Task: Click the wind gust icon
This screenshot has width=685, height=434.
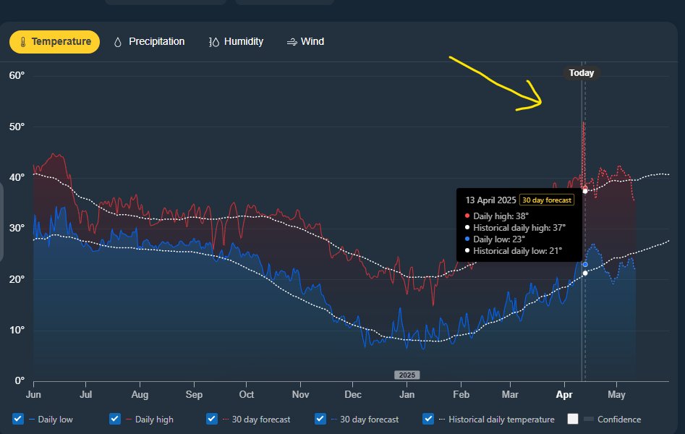Action: point(292,42)
